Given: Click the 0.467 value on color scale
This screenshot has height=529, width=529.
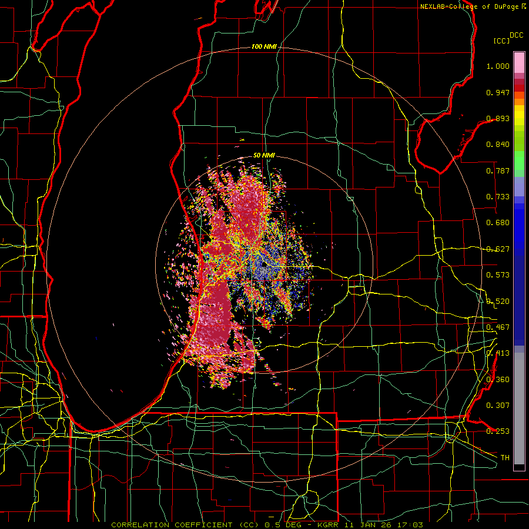Looking at the screenshot, I should [x=498, y=327].
